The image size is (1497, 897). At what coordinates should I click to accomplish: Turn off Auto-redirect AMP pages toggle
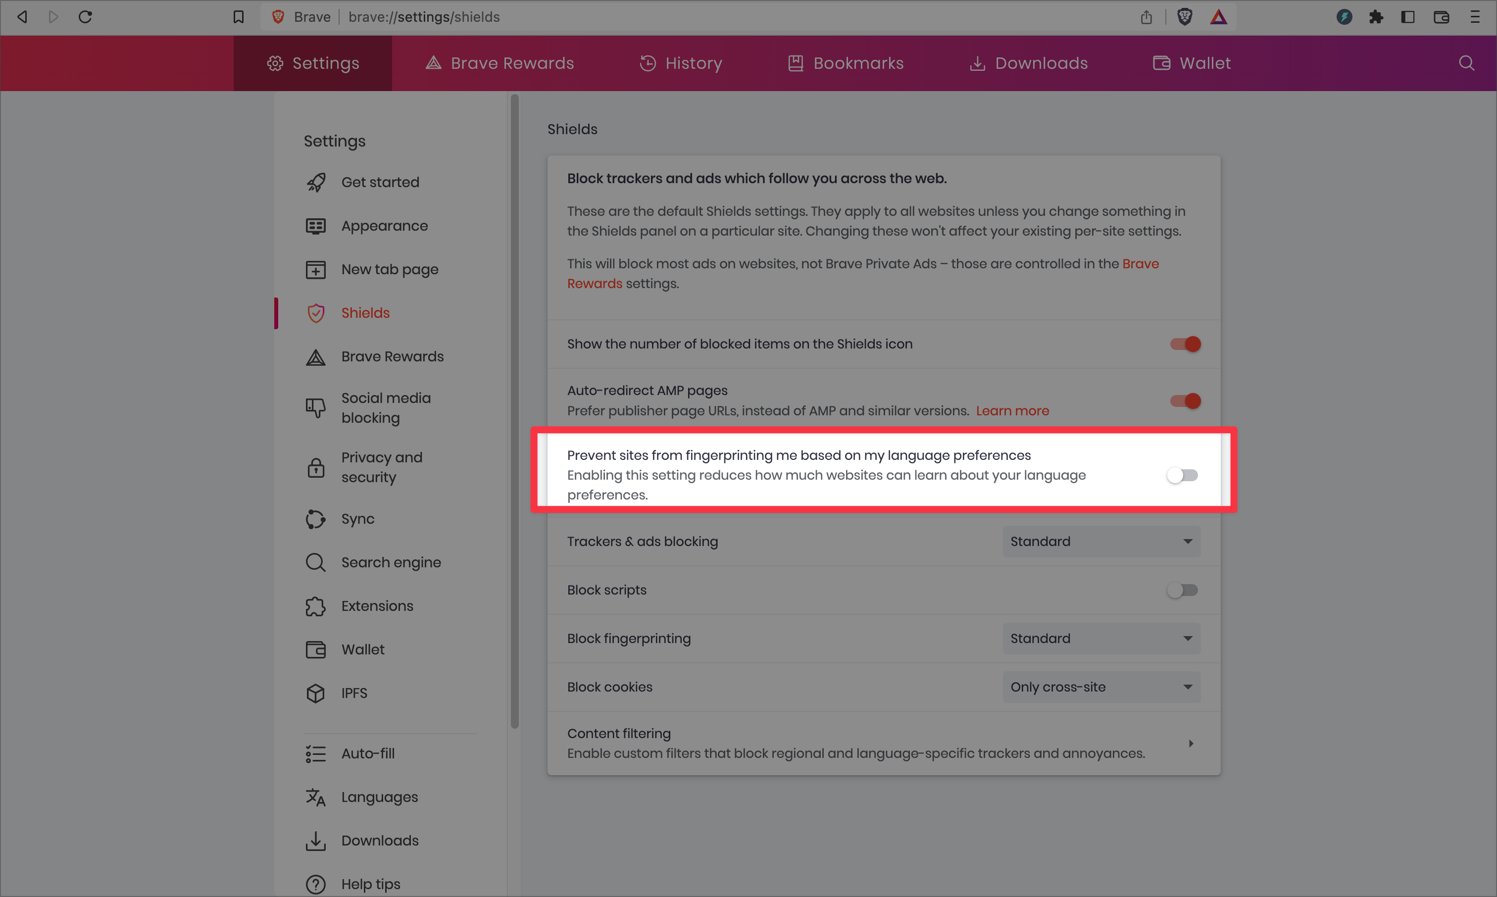[x=1185, y=401]
